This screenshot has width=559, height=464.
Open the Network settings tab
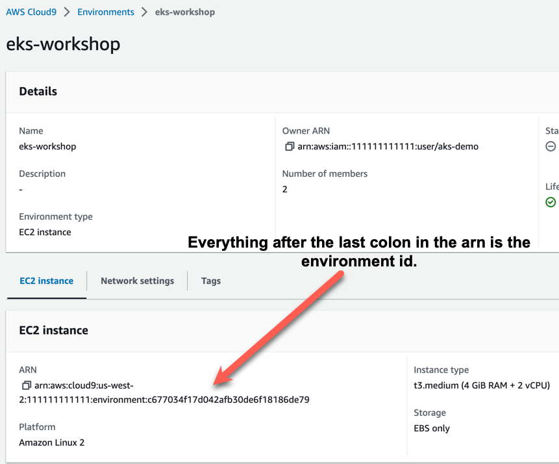tap(137, 281)
